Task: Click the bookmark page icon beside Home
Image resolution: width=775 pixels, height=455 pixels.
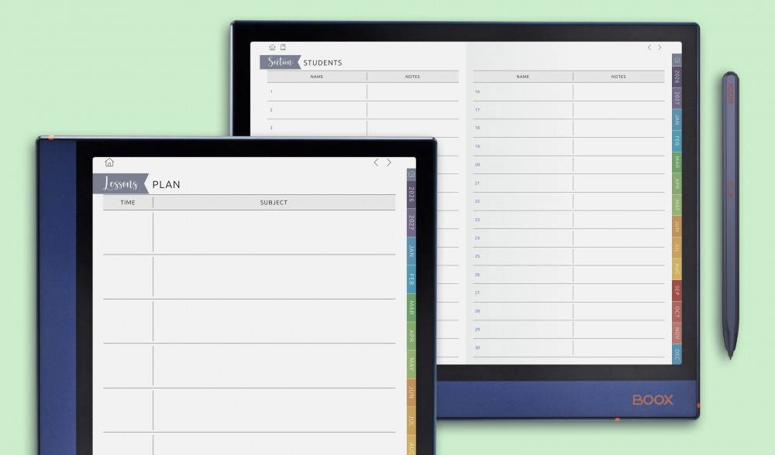Action: coord(283,46)
